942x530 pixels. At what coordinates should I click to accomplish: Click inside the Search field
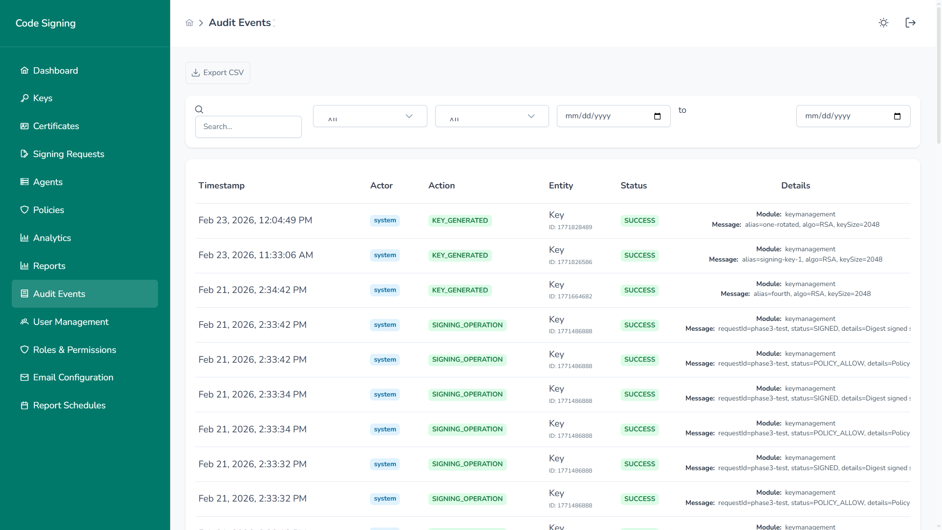pos(248,126)
